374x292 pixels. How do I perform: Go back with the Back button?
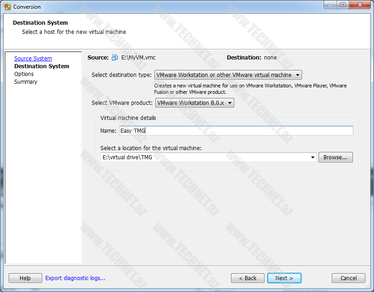(x=247, y=278)
